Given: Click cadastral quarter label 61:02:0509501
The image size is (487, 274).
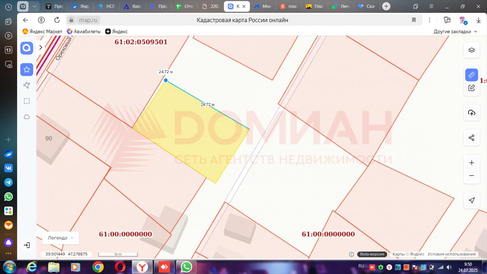Looking at the screenshot, I should coord(141,42).
